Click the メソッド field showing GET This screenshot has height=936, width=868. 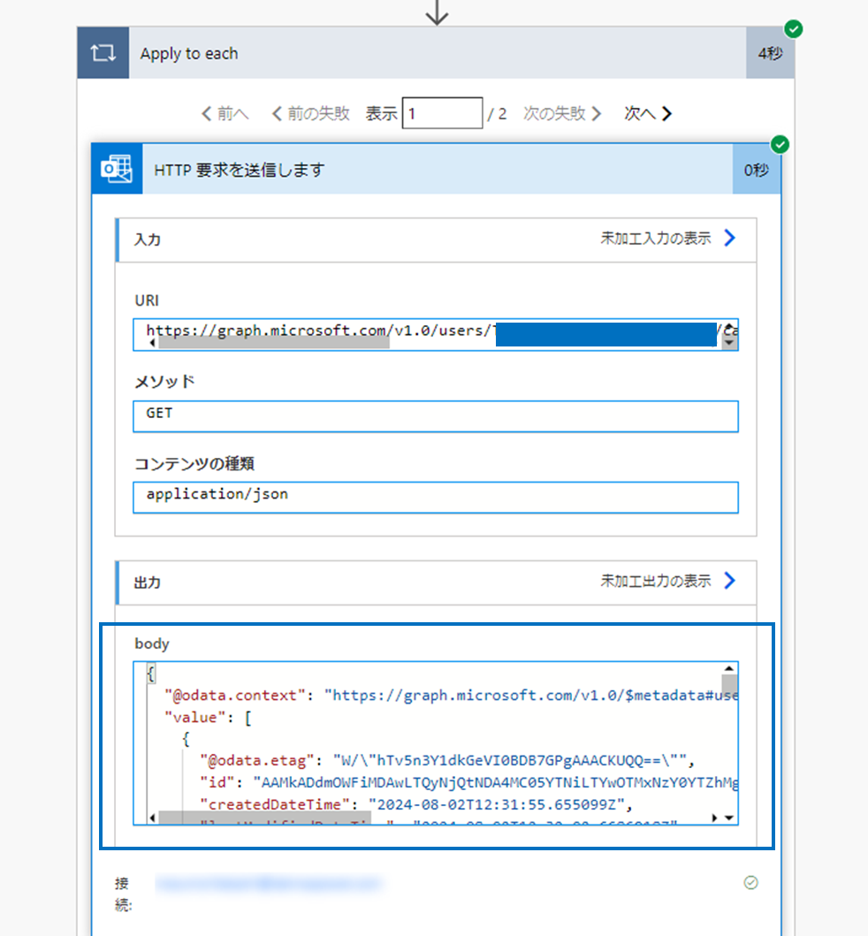click(435, 416)
